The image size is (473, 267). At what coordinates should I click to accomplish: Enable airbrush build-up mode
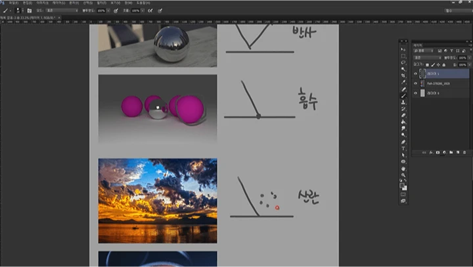coord(150,11)
